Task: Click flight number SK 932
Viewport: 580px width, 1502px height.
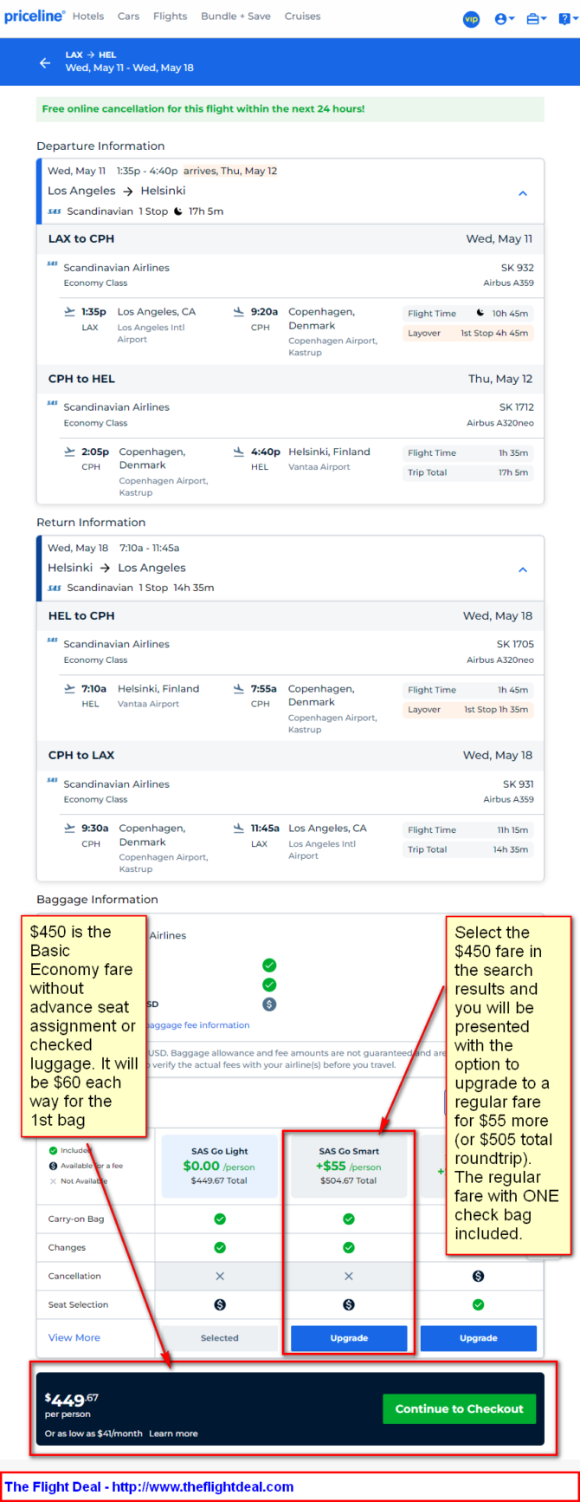Action: 518,268
